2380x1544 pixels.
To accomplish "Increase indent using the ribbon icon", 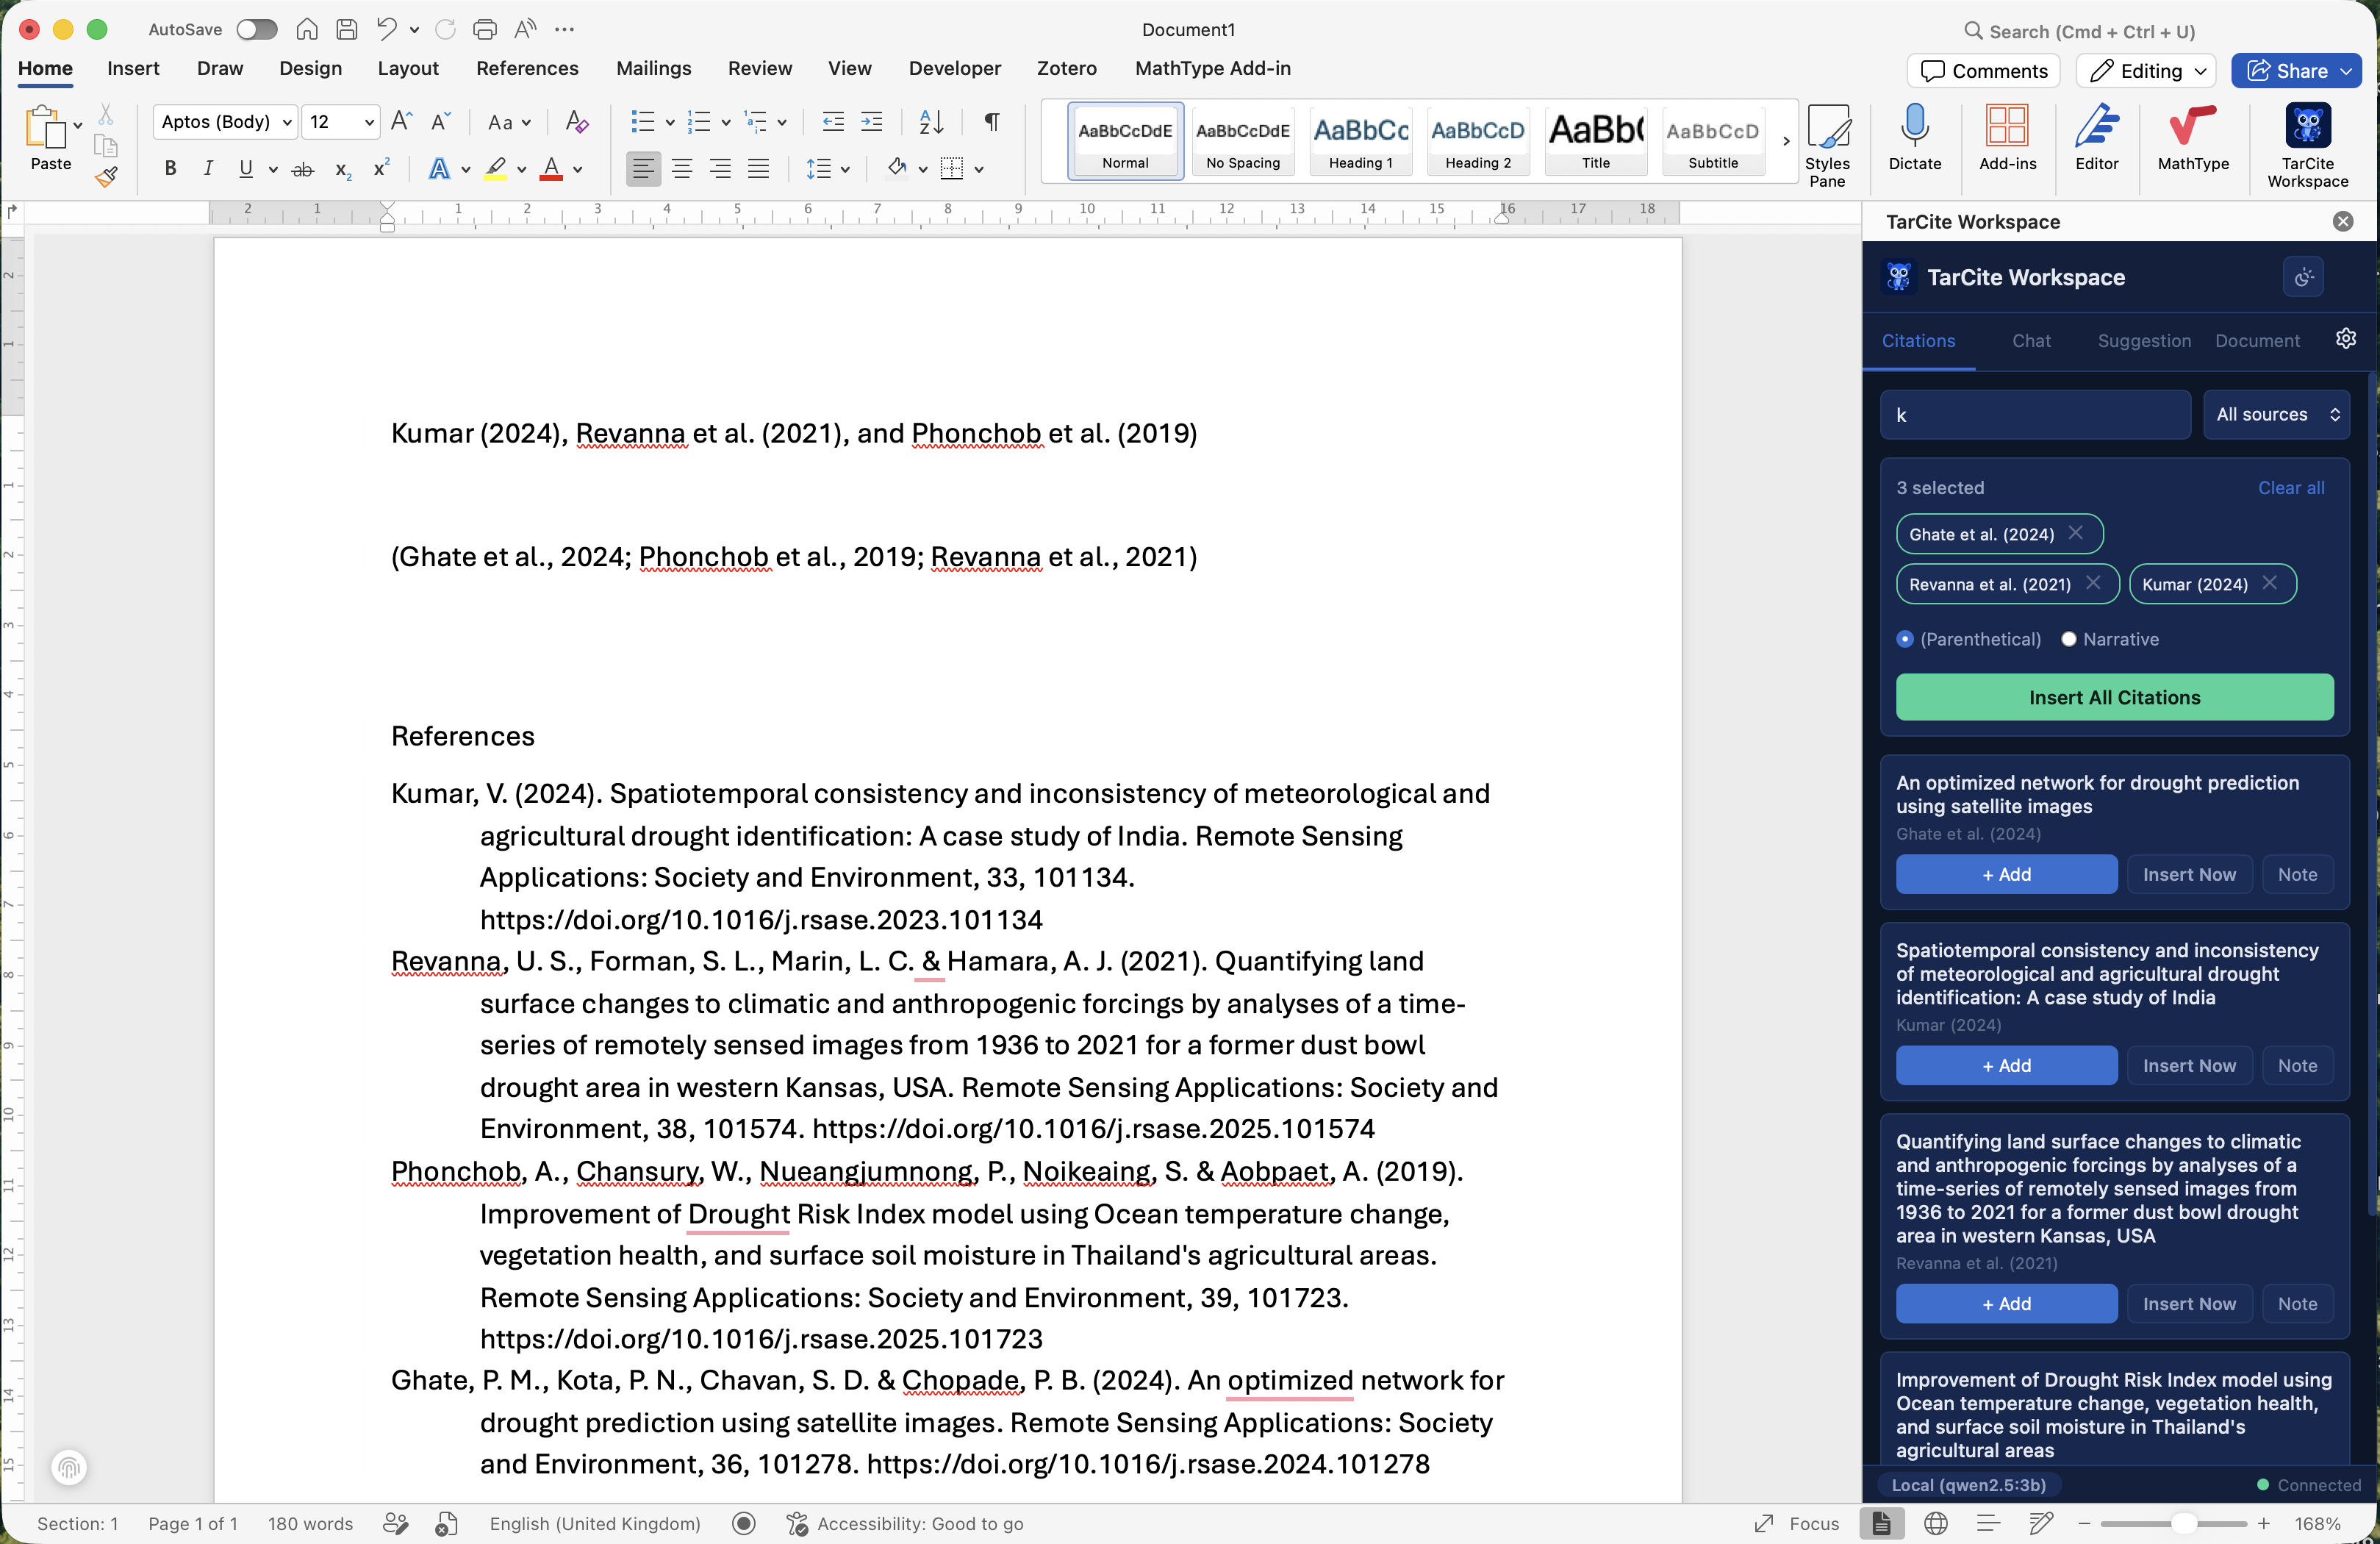I will (x=872, y=122).
